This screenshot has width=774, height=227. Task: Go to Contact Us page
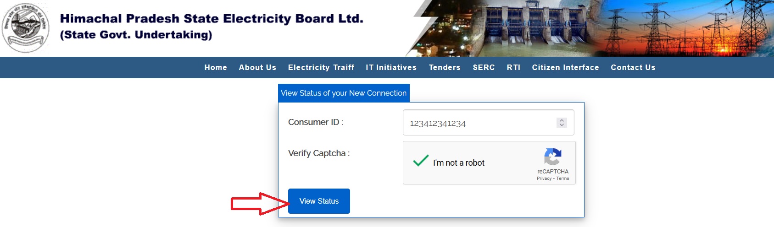click(x=633, y=67)
